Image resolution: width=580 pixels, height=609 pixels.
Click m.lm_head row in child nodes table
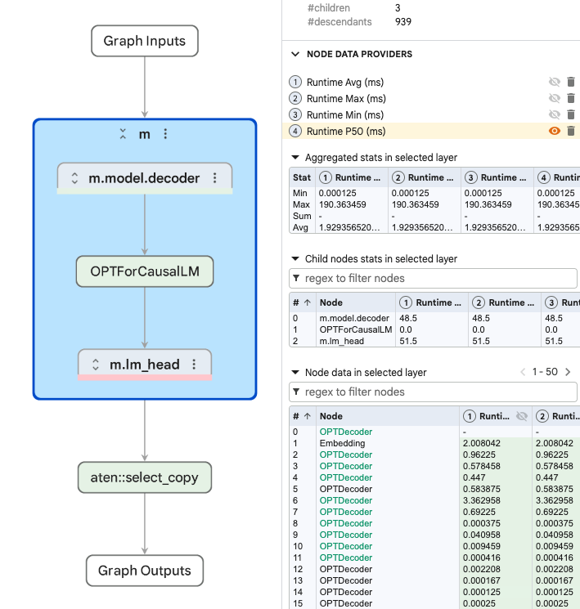click(x=434, y=341)
